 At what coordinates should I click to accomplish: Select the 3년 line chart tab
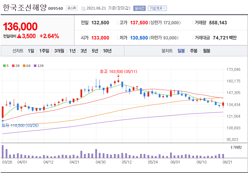(x=84, y=51)
